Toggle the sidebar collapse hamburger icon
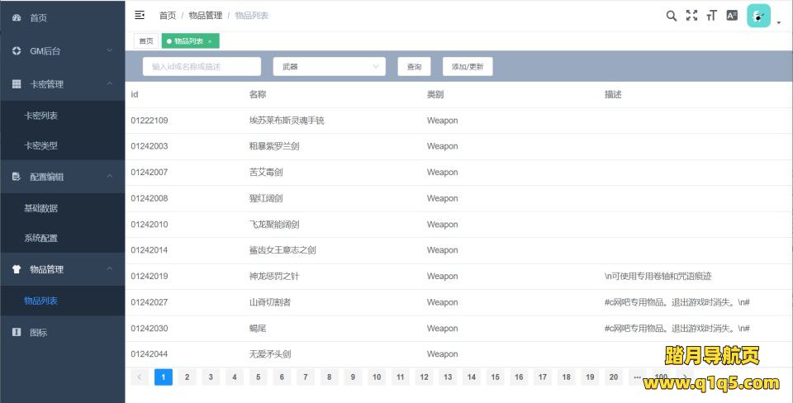Screen dimensions: 793x403 [x=140, y=15]
